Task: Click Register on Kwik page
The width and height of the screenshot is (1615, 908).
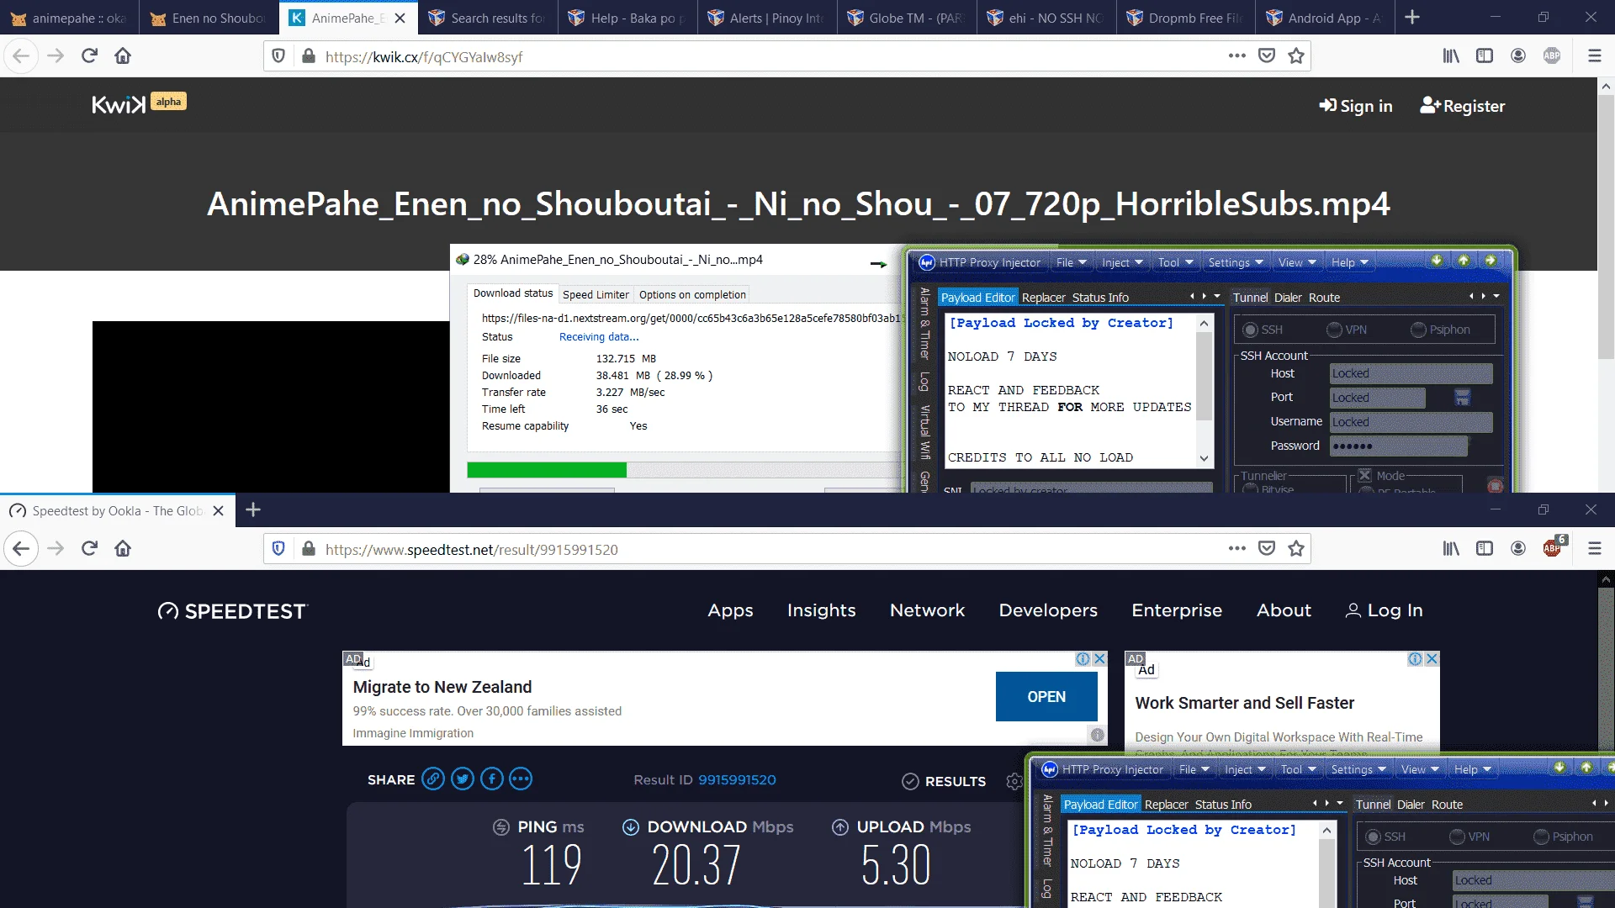Action: coord(1462,106)
